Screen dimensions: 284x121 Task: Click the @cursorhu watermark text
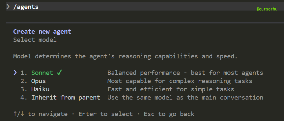(267, 9)
